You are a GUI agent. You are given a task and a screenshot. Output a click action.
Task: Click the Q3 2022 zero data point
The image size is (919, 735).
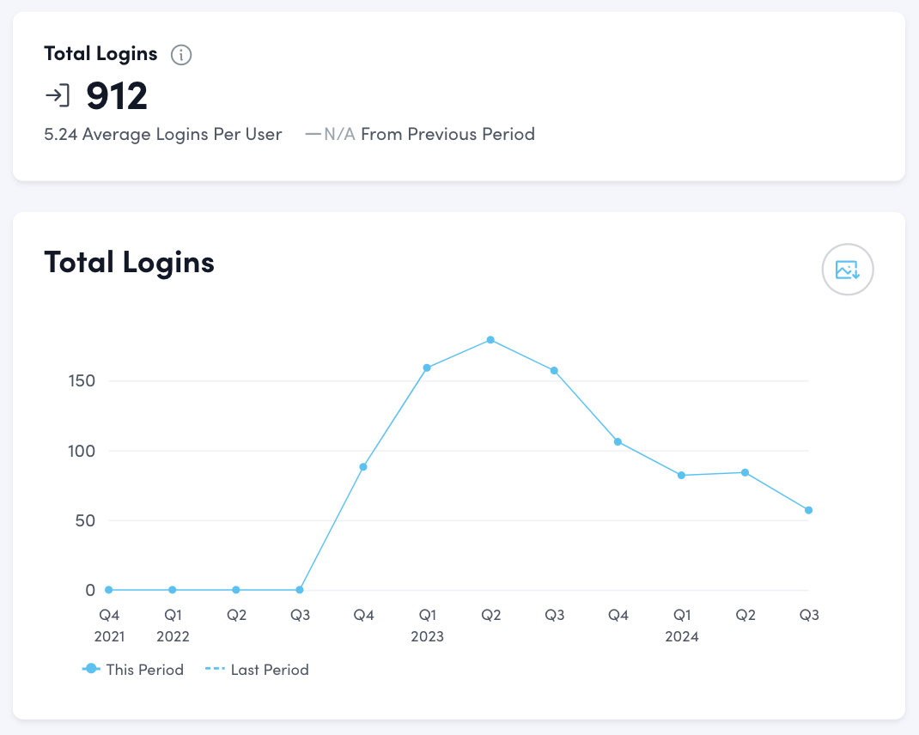tap(300, 590)
